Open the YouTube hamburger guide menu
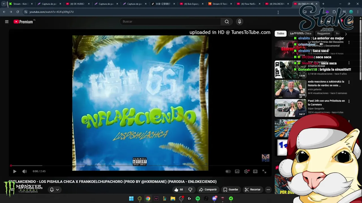The width and height of the screenshot is (362, 203). click(x=7, y=22)
